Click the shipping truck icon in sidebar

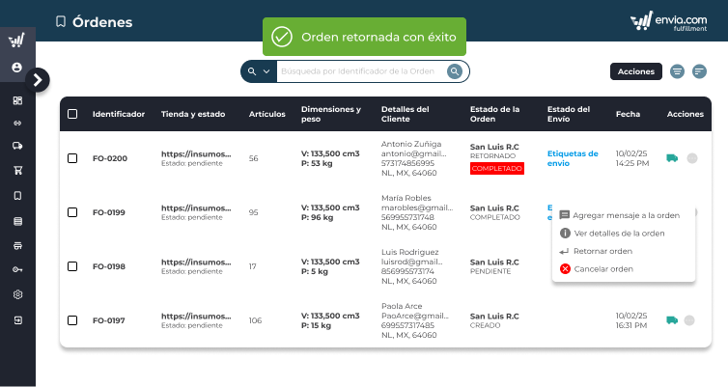tap(17, 146)
